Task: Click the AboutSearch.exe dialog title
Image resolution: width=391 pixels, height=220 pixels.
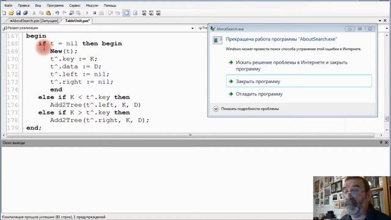Action: tap(230, 29)
